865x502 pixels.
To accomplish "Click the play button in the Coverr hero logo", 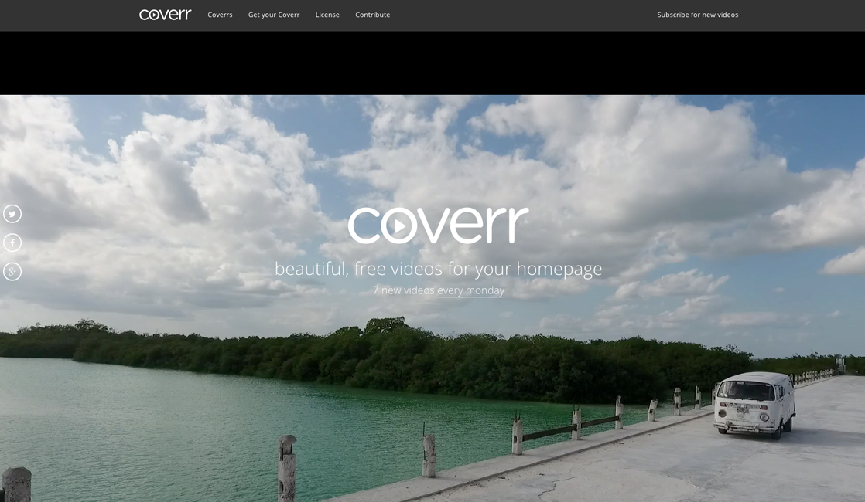I will pos(400,226).
